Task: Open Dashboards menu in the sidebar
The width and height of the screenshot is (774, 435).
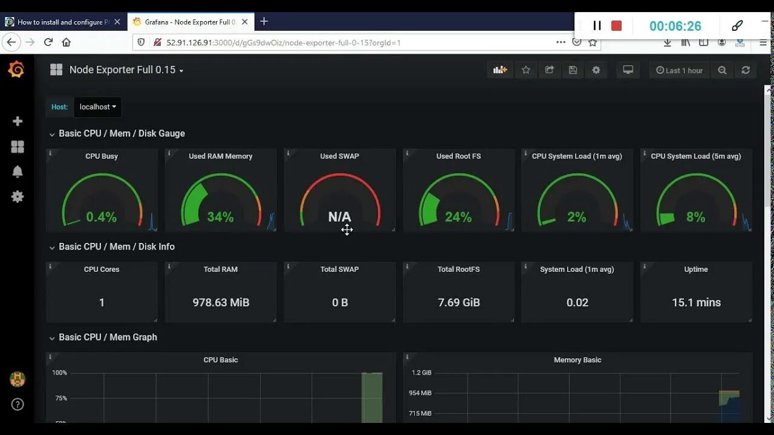Action: click(18, 147)
